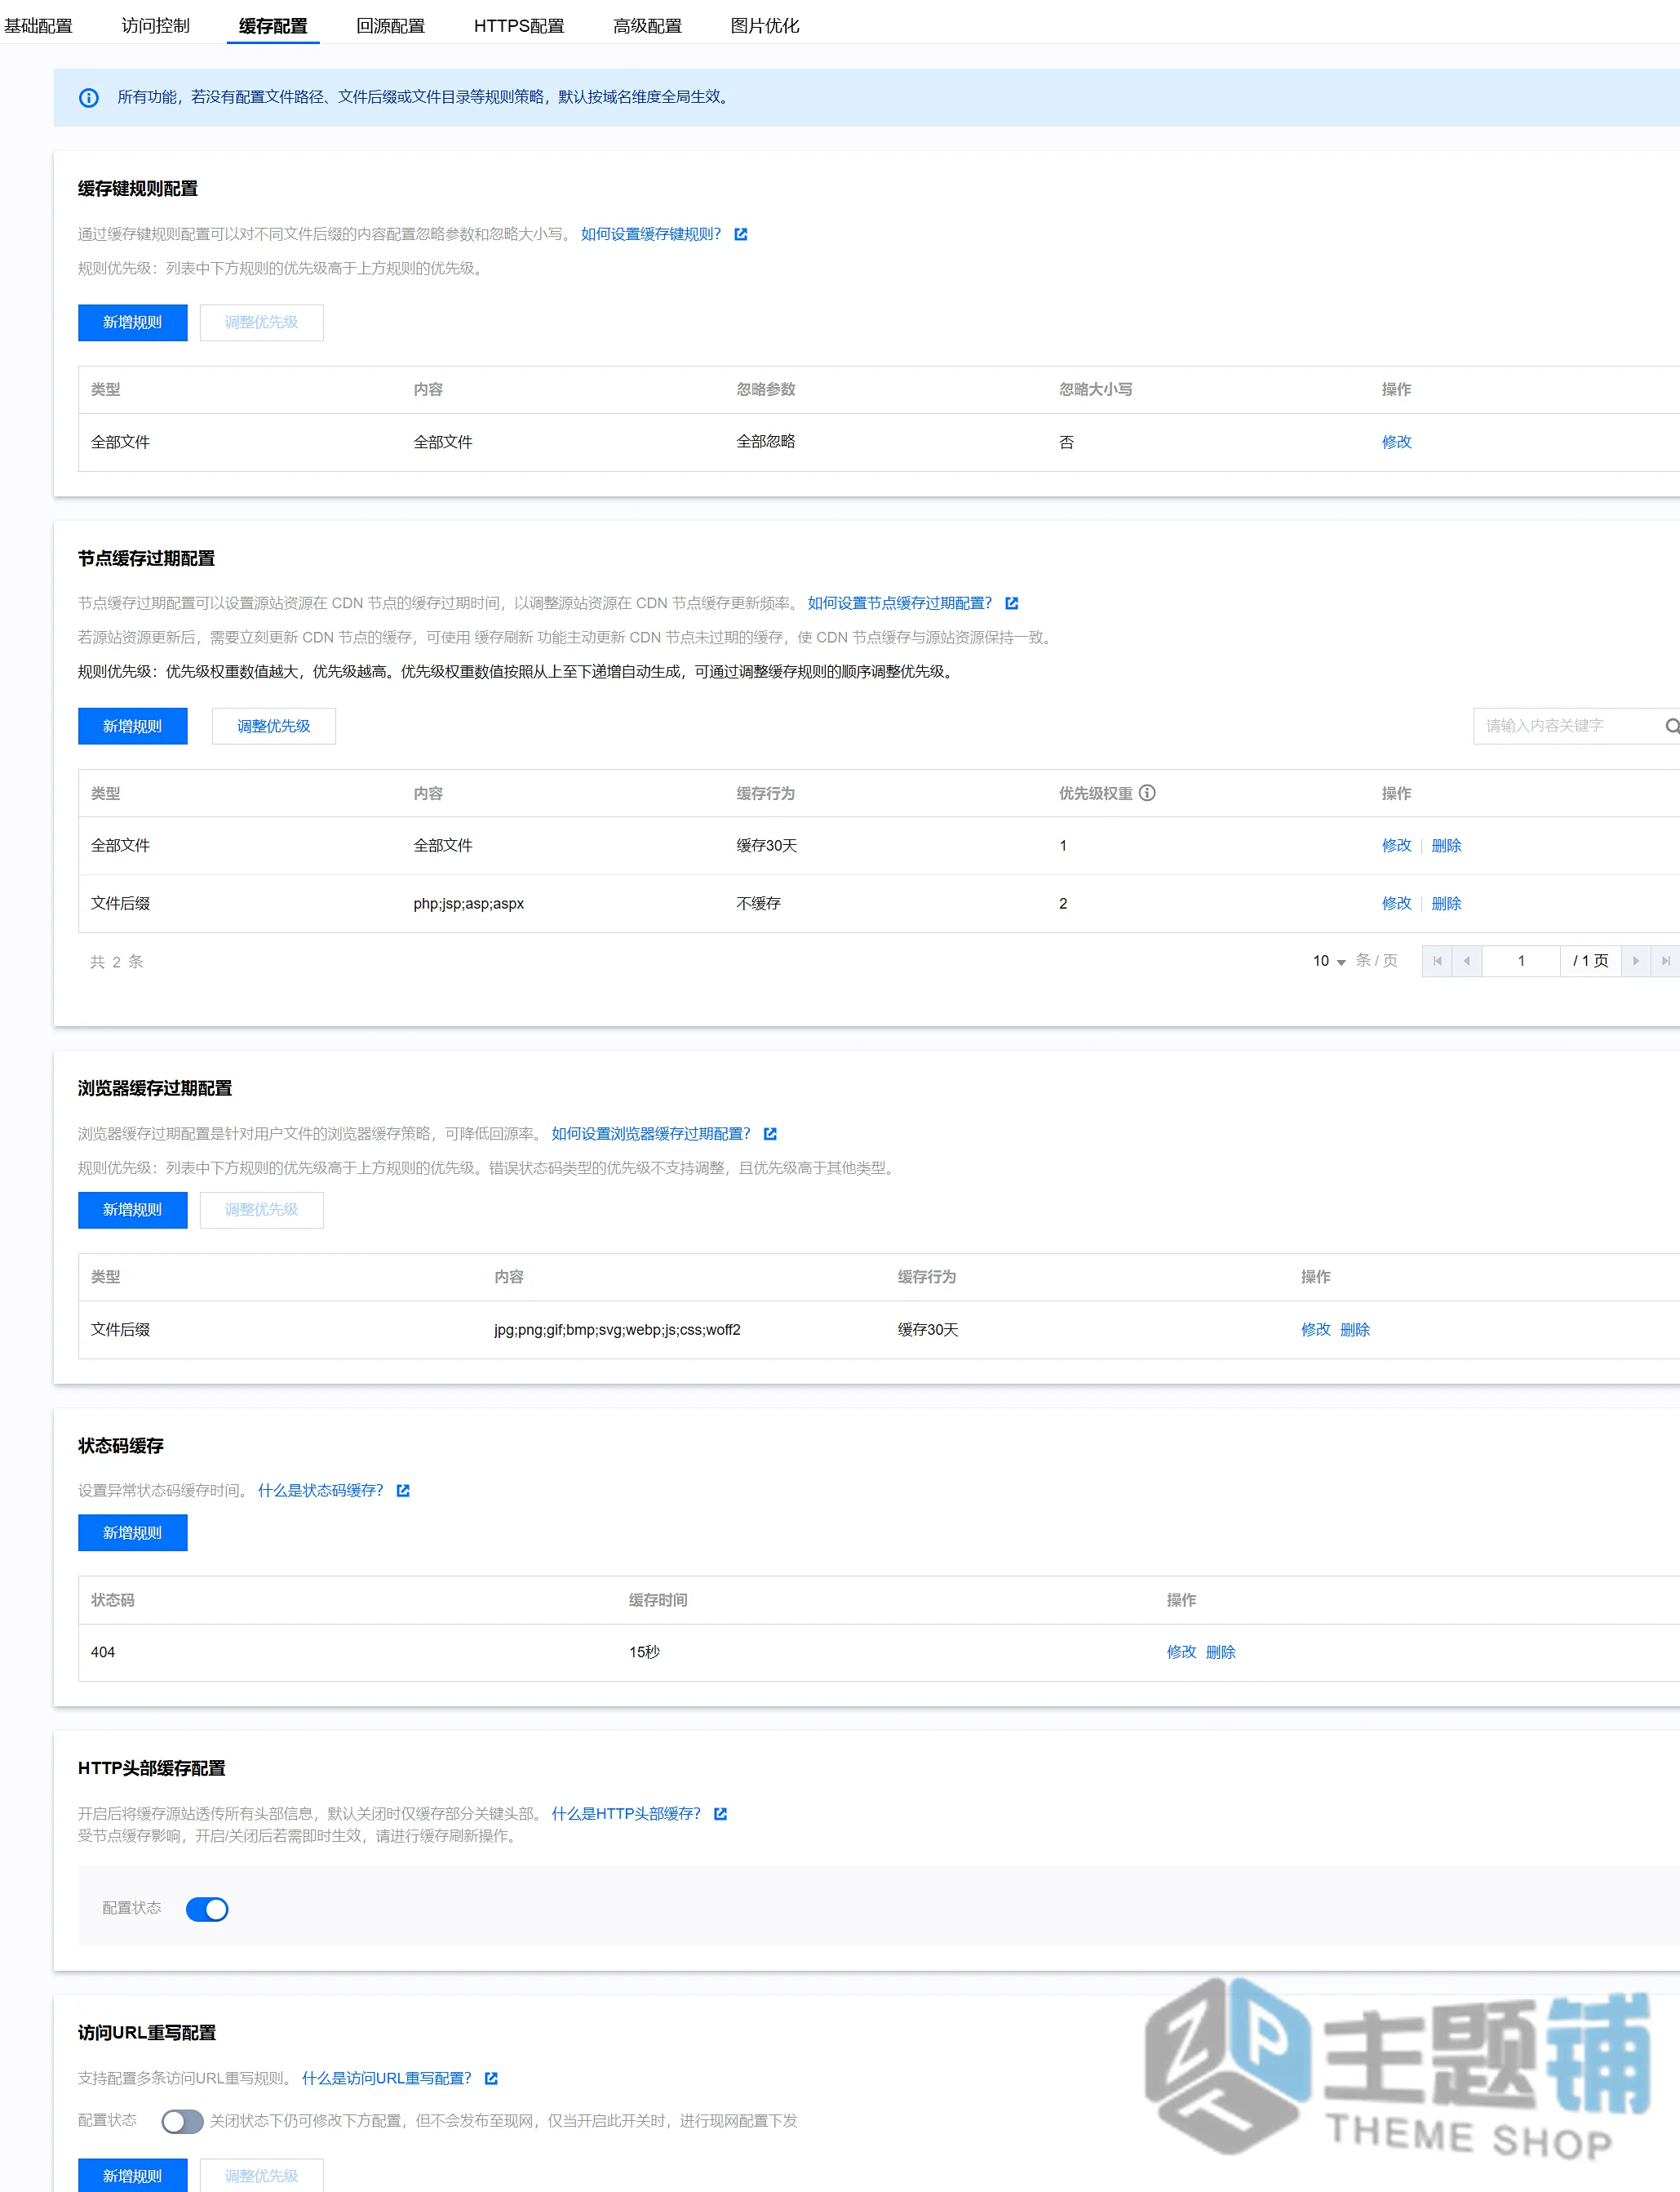Modify the 404 status code rule
Screen dimensions: 1680x2192
[1181, 1652]
